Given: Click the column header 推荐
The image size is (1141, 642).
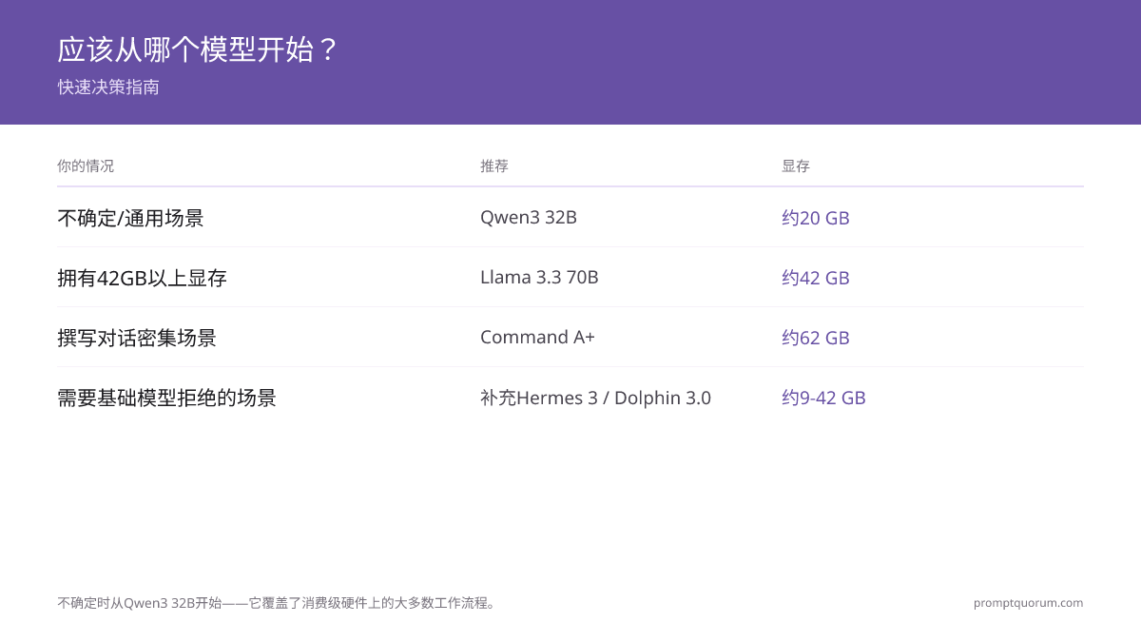Looking at the screenshot, I should pyautogui.click(x=494, y=165).
